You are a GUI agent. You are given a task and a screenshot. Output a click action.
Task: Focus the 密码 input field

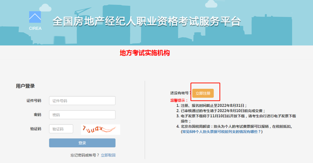pos(82,115)
